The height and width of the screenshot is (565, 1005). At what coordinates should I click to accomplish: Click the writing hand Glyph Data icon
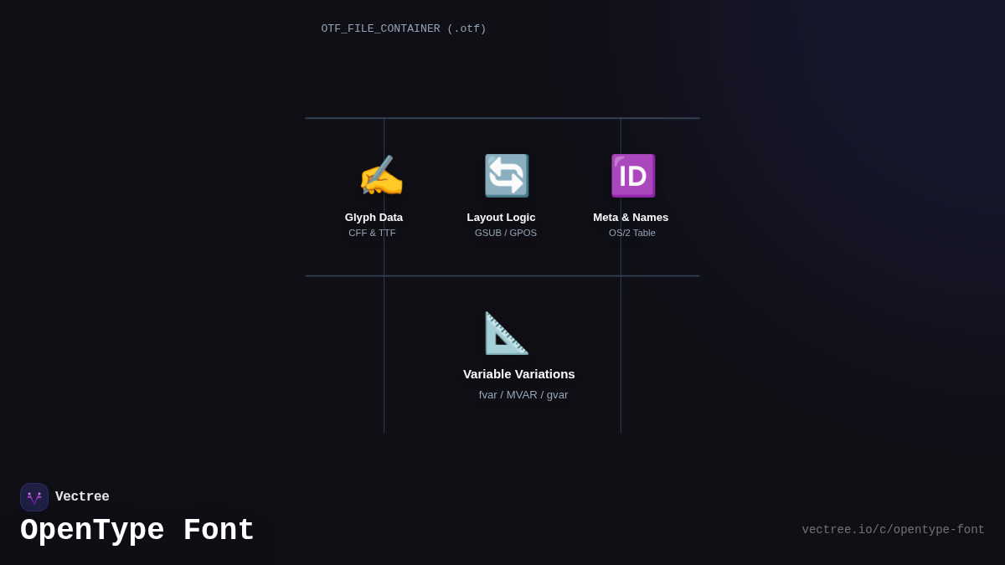pos(381,176)
